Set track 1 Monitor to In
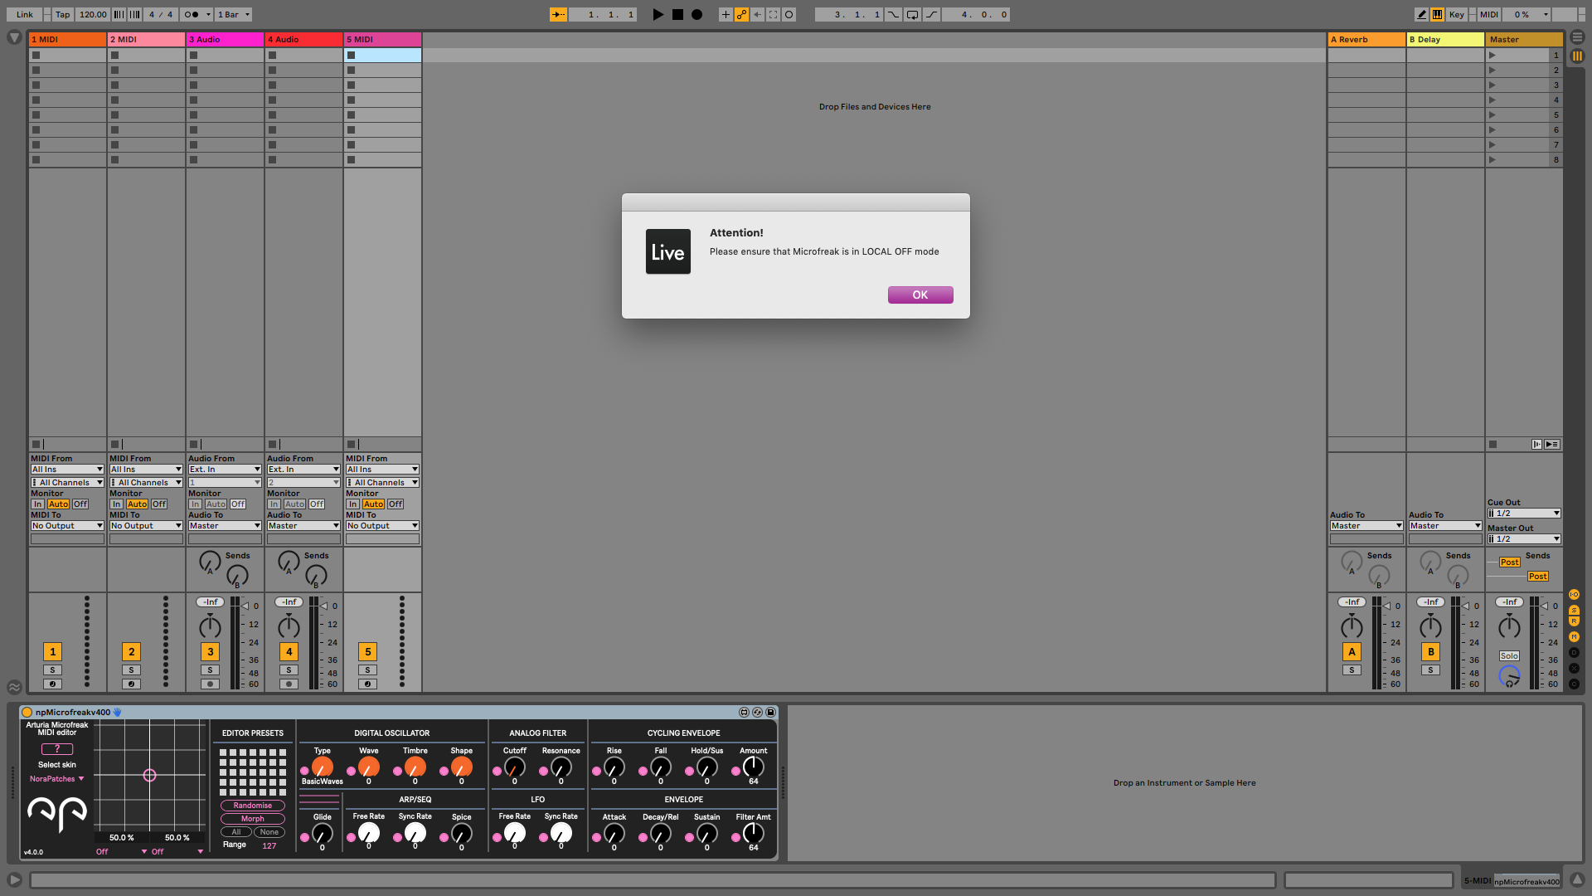 pos(37,504)
